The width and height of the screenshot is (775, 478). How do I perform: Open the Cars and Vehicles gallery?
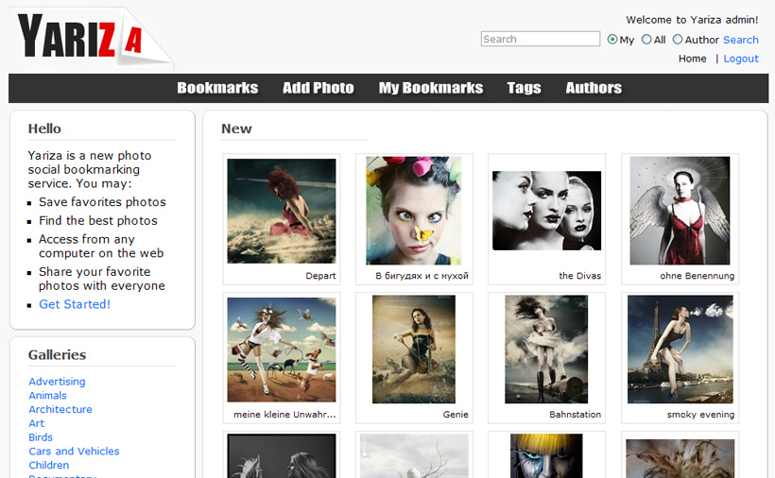74,451
